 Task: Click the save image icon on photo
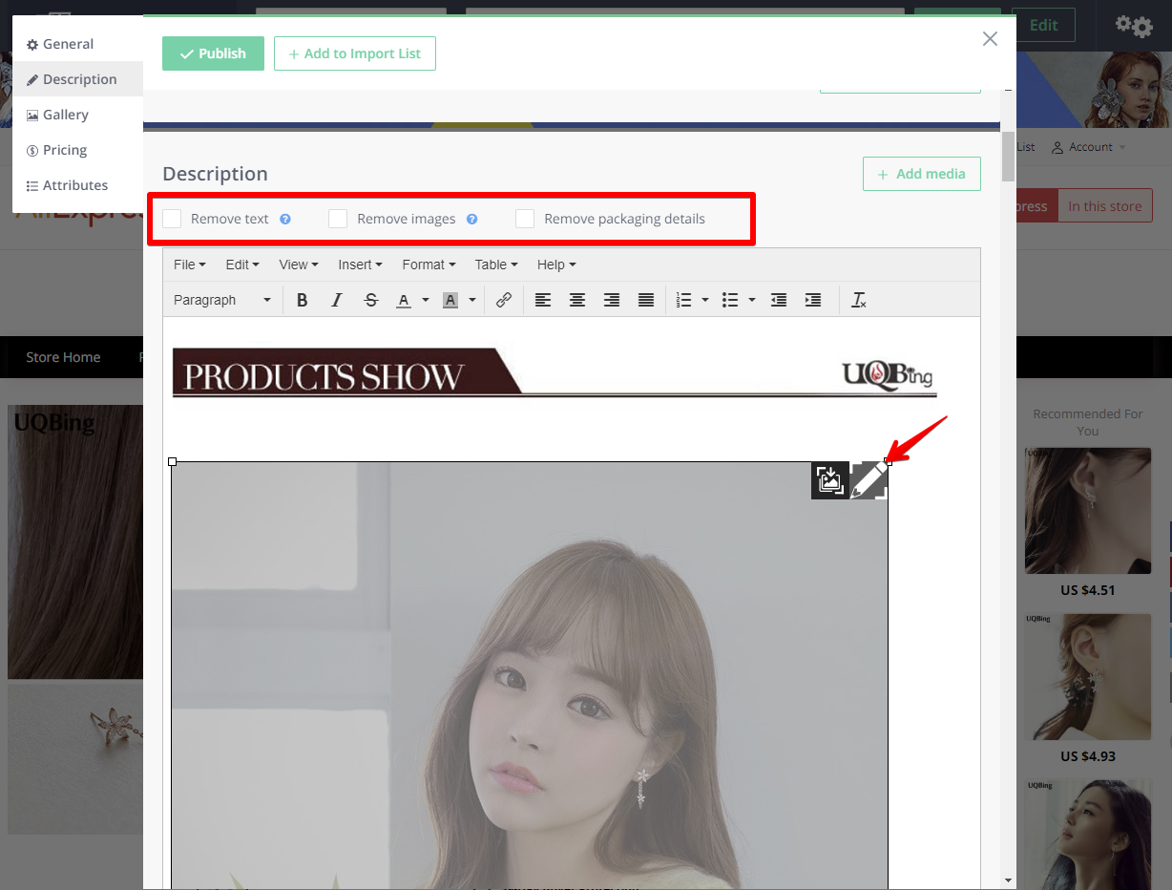click(830, 480)
